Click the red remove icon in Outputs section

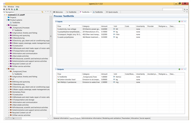click(x=182, y=69)
